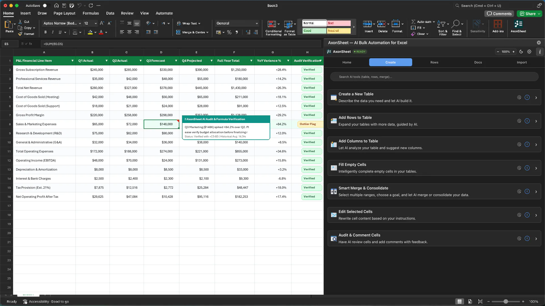Click the Redo icon in the title bar
The width and height of the screenshot is (545, 306).
pyautogui.click(x=91, y=6)
